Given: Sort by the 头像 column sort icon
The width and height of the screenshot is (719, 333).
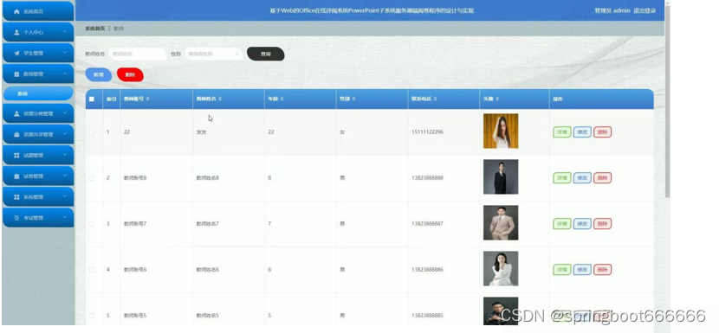Looking at the screenshot, I should [x=497, y=99].
